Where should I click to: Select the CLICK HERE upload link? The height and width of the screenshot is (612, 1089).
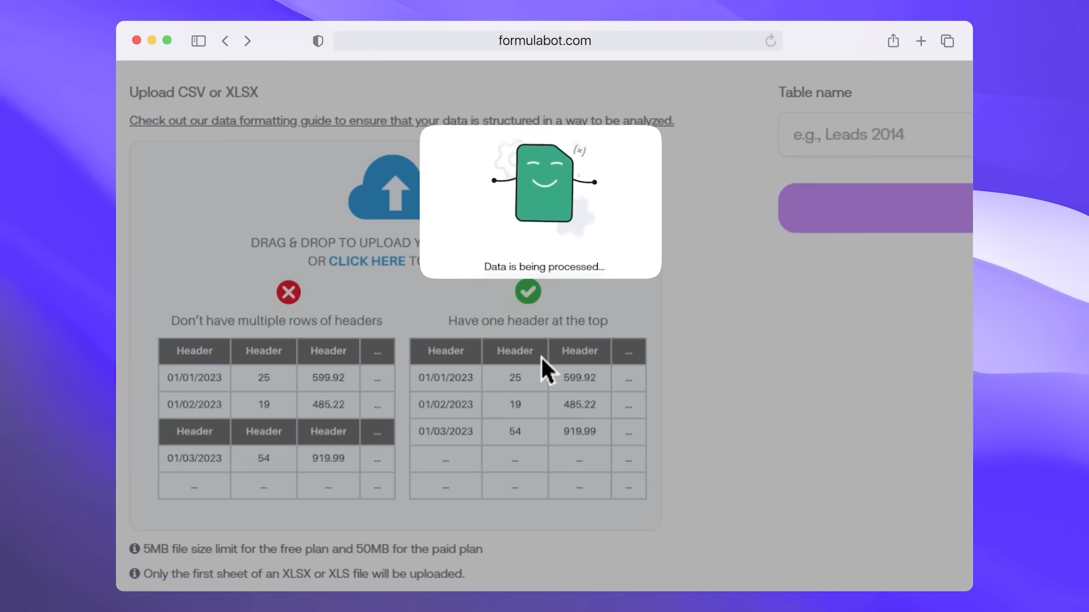coord(367,261)
